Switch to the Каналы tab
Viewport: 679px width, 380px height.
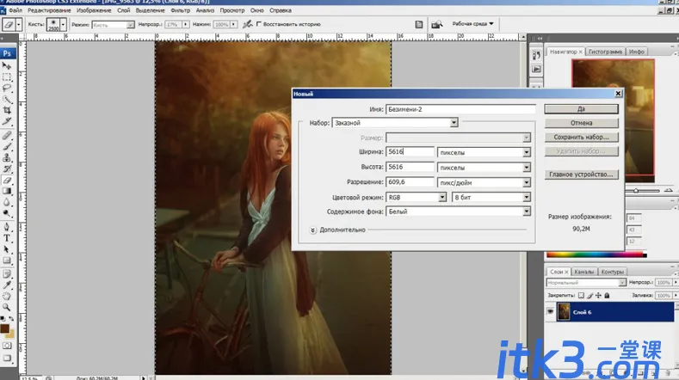point(584,272)
